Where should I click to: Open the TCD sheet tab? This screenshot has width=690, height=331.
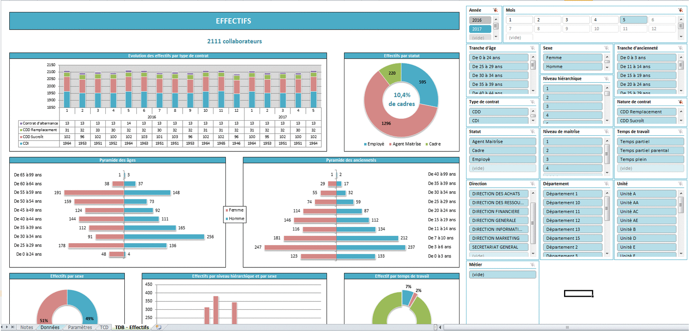click(104, 328)
